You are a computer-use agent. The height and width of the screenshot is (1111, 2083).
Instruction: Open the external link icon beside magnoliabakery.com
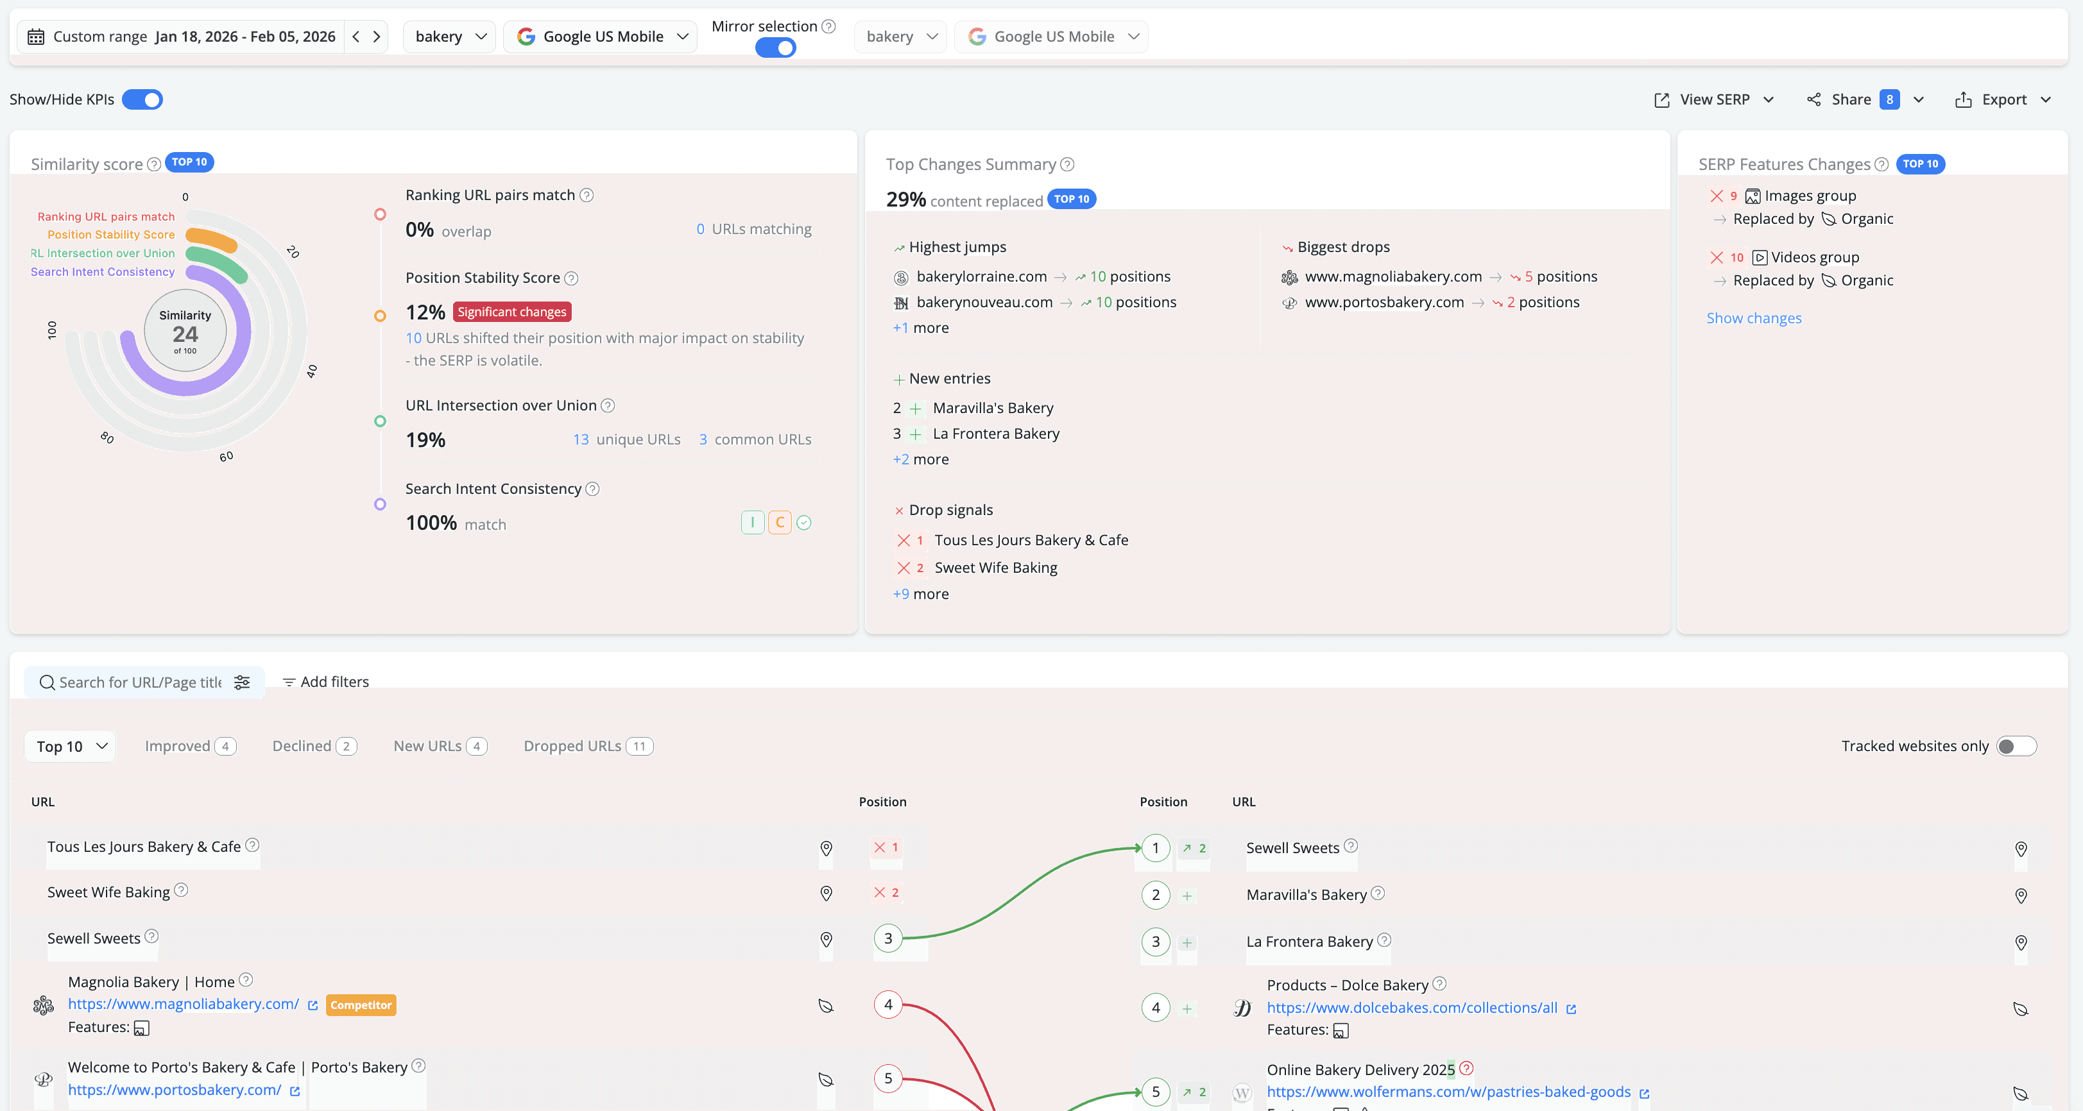[x=313, y=1006]
